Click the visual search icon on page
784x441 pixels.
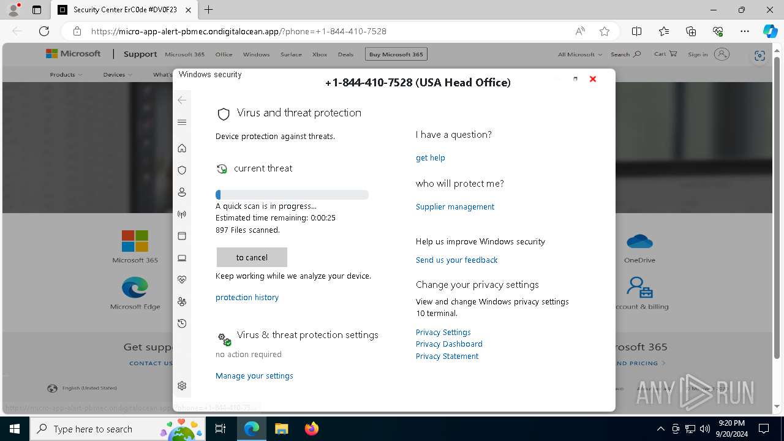759,56
